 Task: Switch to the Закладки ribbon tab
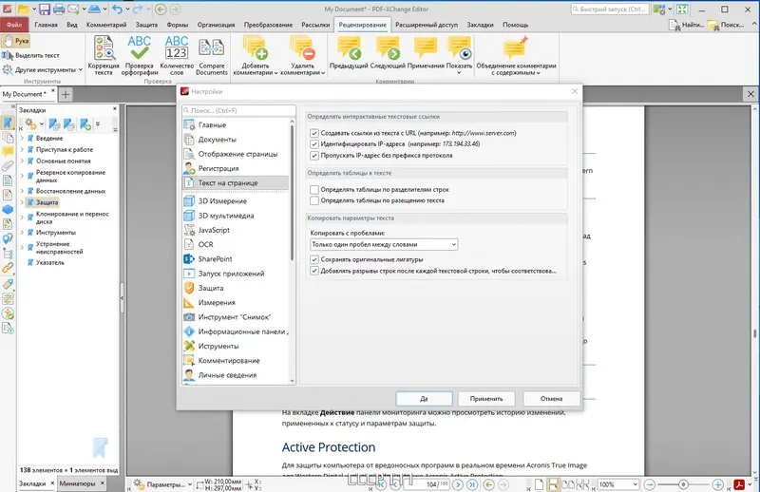[x=480, y=25]
